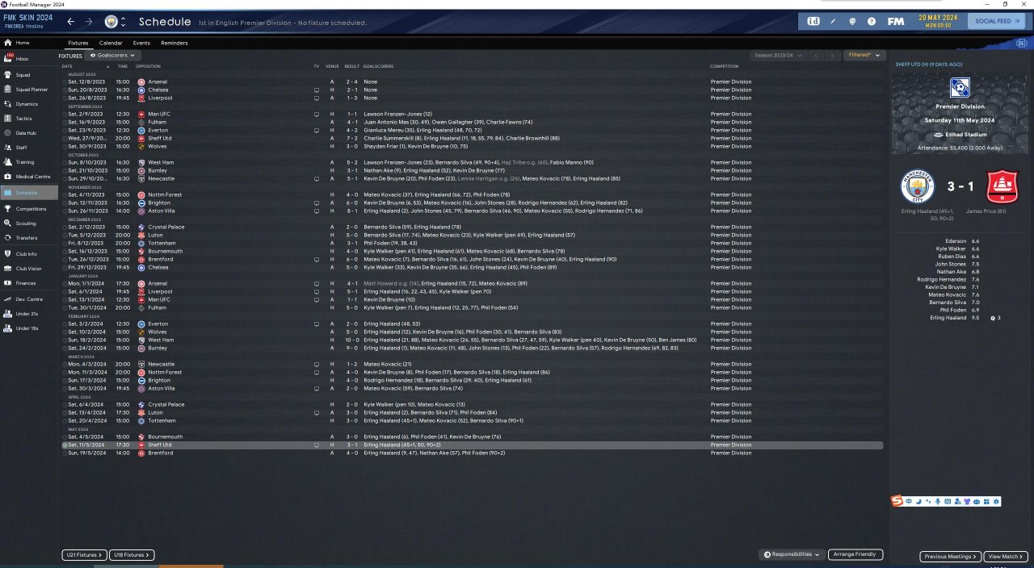The height and width of the screenshot is (568, 1034).
Task: Sort fixtures by the Date column header
Action: [x=67, y=66]
